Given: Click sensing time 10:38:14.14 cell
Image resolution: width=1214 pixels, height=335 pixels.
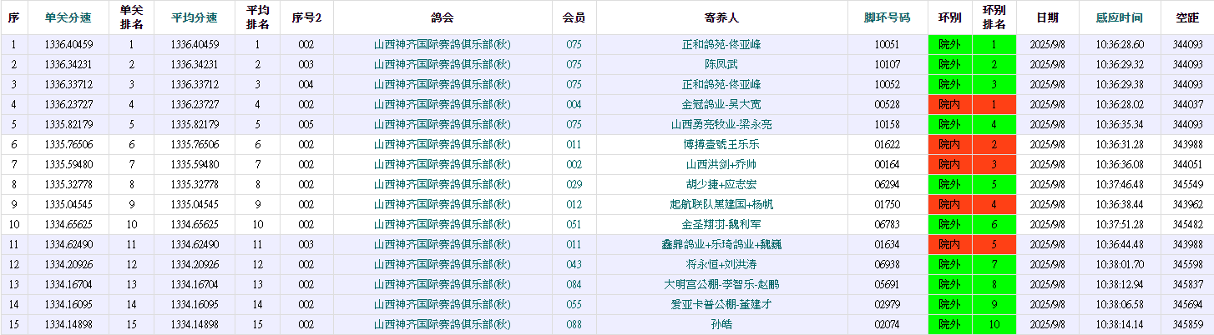Looking at the screenshot, I should (1120, 324).
